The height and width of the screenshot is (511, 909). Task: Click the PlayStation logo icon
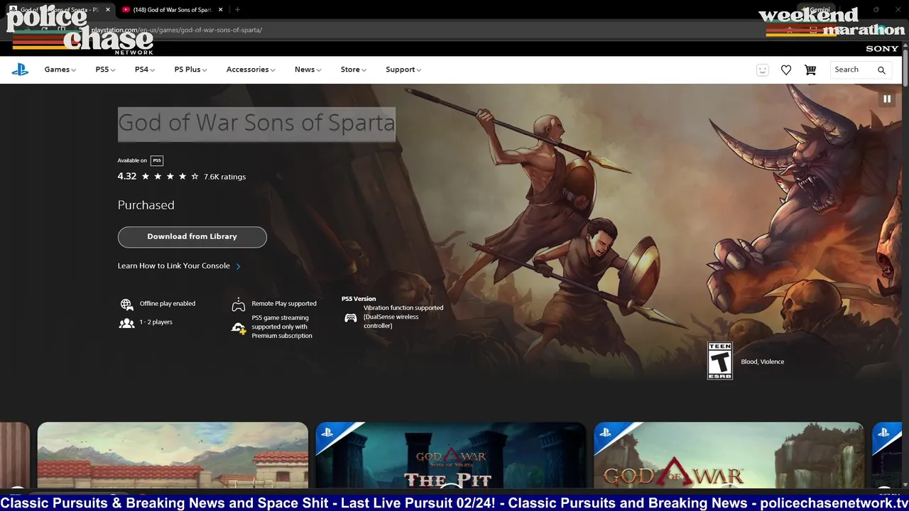(20, 70)
